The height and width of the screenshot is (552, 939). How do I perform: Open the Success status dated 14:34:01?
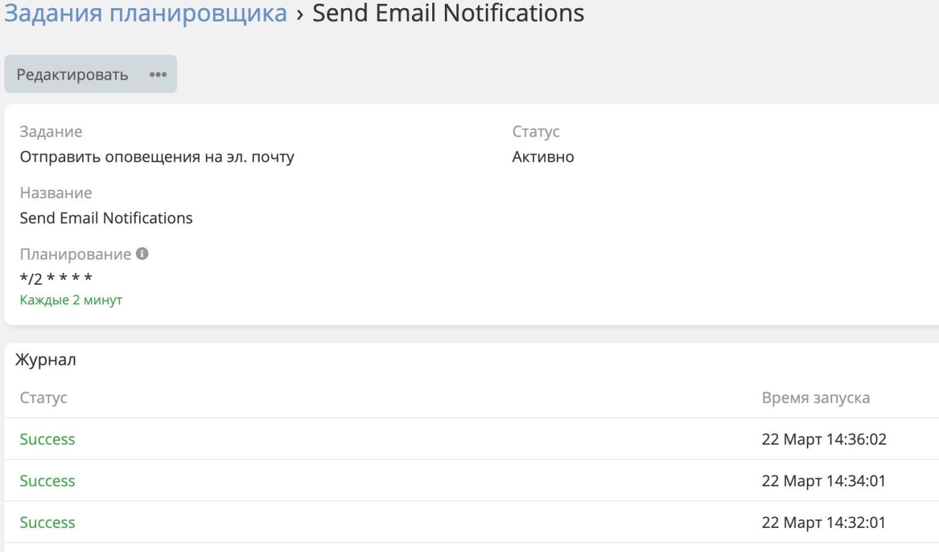[47, 481]
